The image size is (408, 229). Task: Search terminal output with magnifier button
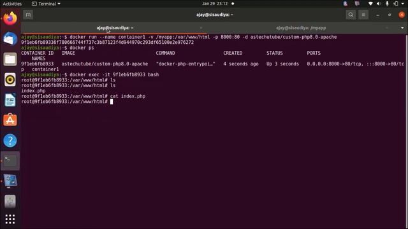pos(351,15)
